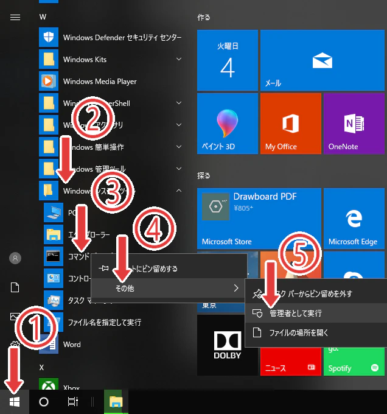Screen dimensions: 387x414
Task: Open the Dolby tile
Action: pyautogui.click(x=228, y=345)
